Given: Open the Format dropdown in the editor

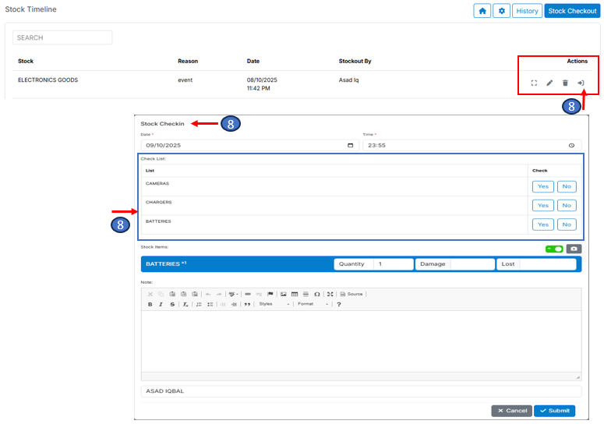Looking at the screenshot, I should point(313,304).
